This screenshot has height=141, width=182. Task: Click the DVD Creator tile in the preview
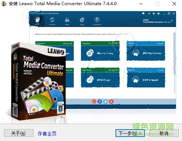146,78
